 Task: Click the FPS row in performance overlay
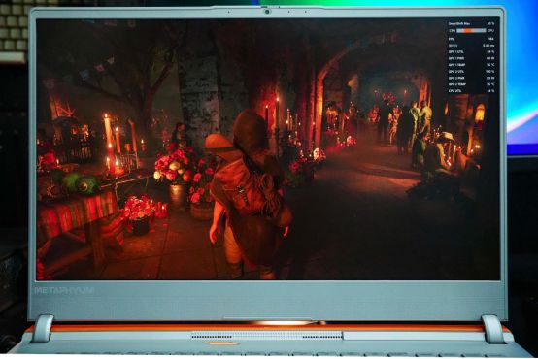[471, 39]
